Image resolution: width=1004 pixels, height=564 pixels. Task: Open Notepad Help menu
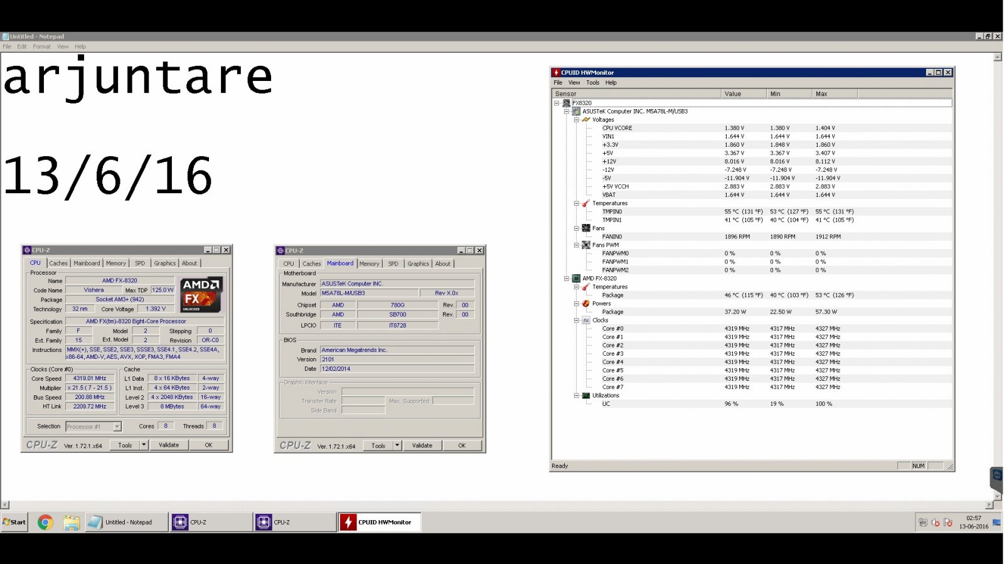[80, 46]
